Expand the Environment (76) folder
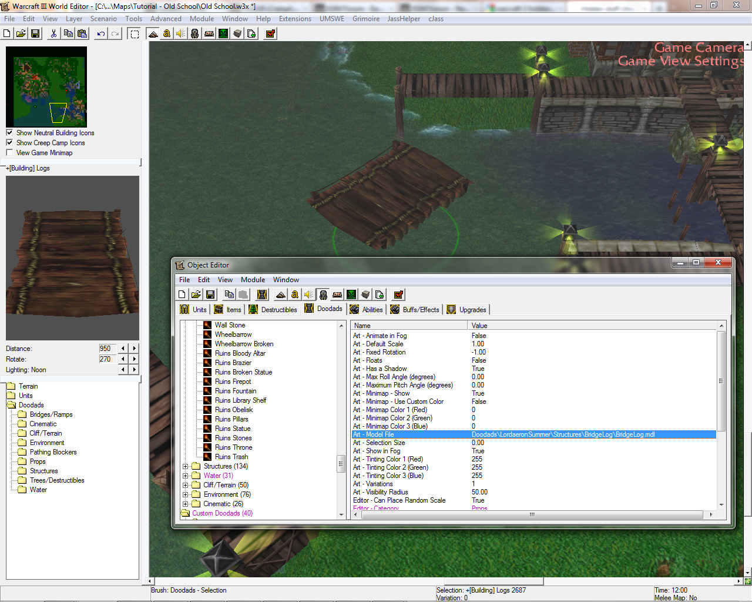Viewport: 752px width, 602px height. coord(186,494)
